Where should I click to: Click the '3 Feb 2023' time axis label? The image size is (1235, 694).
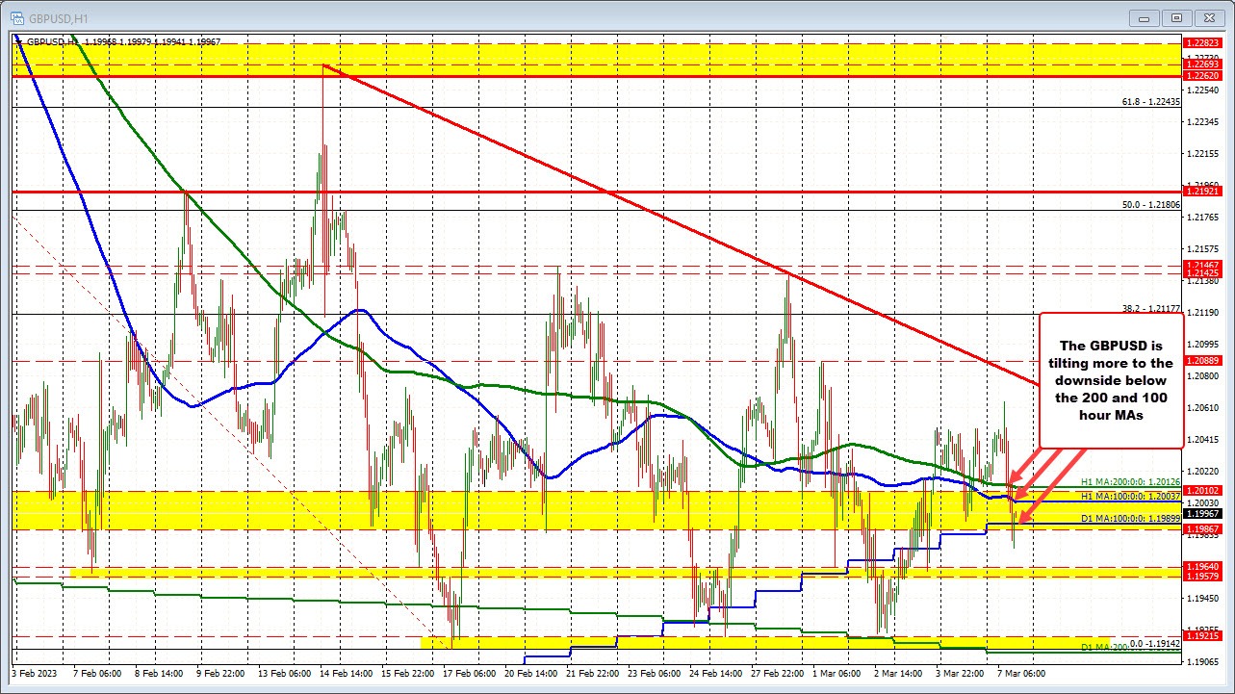36,674
